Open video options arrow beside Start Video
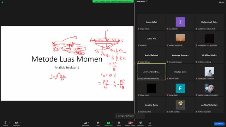The image size is (226, 127). tap(20, 123)
